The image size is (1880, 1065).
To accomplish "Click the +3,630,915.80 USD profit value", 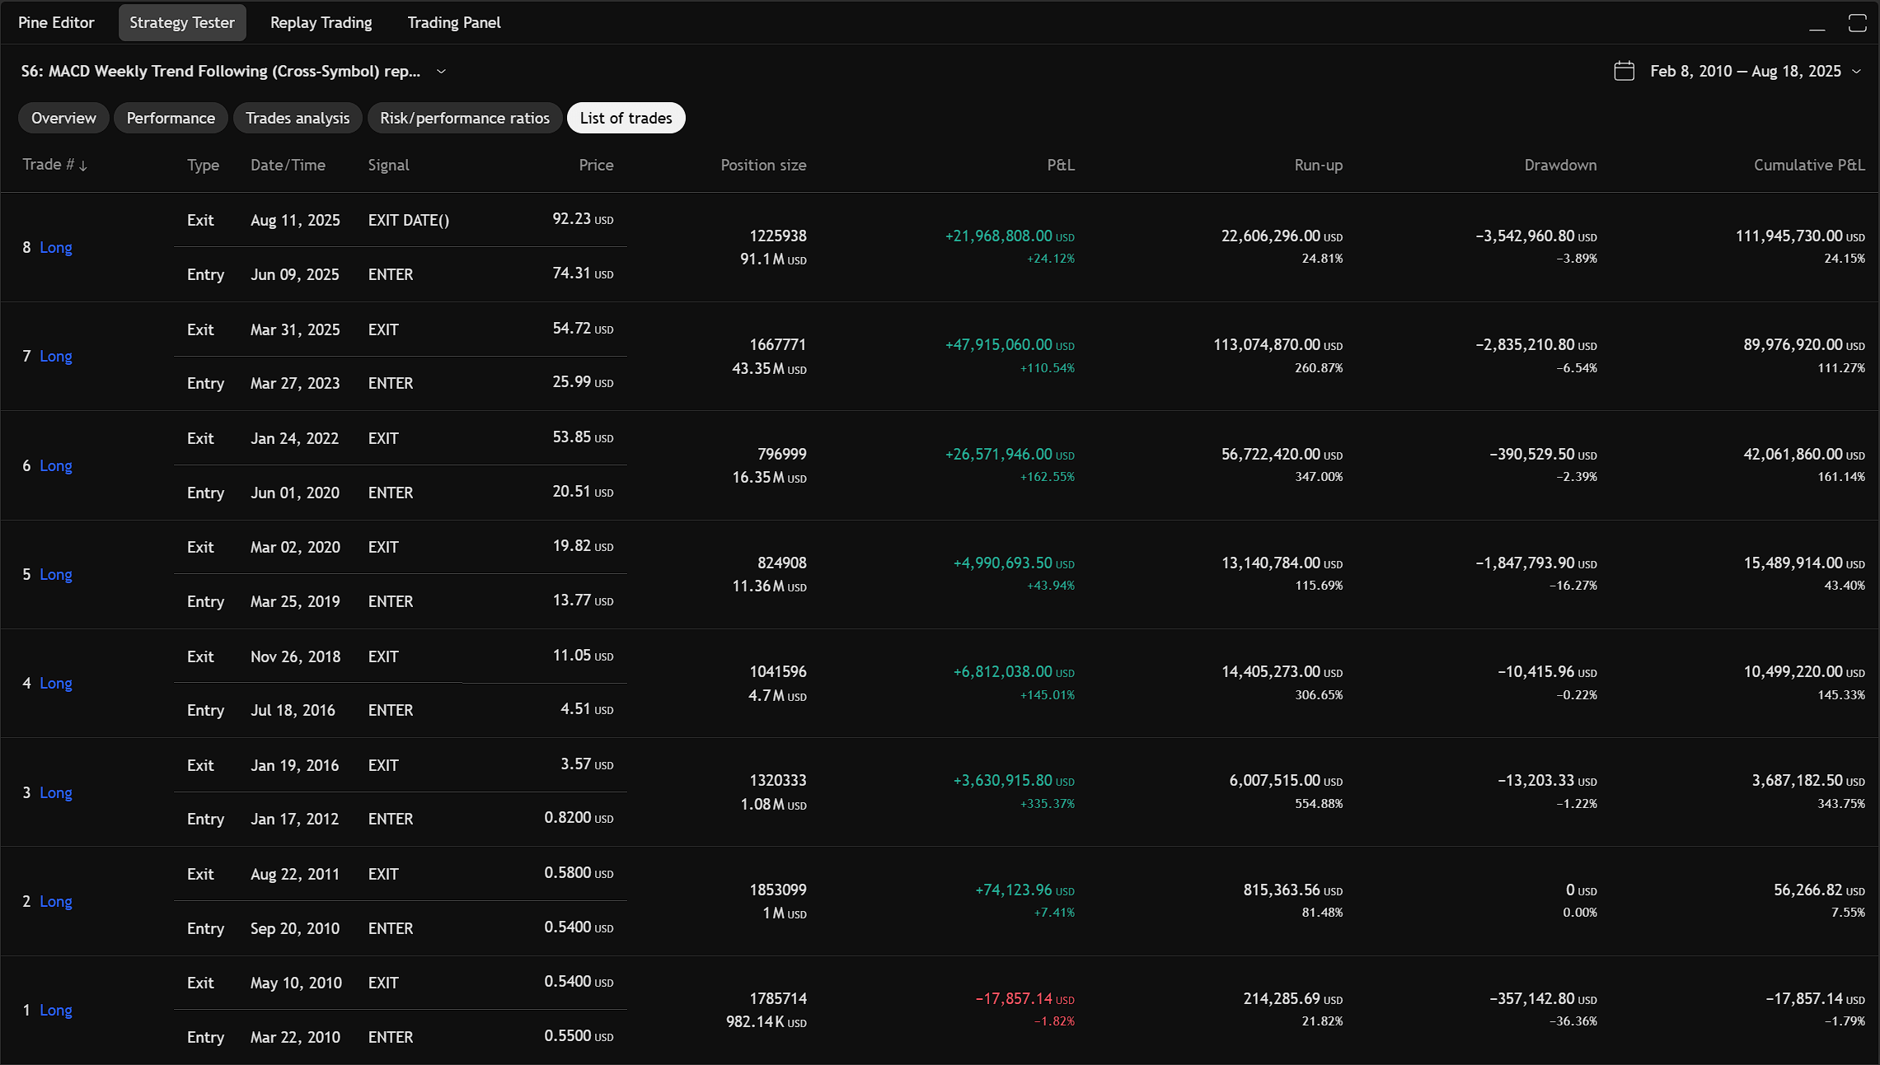I will tap(1014, 780).
